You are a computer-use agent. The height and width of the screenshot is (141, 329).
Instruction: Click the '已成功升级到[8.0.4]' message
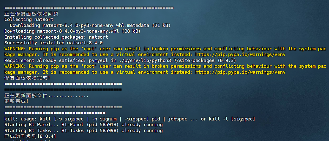[30, 136]
